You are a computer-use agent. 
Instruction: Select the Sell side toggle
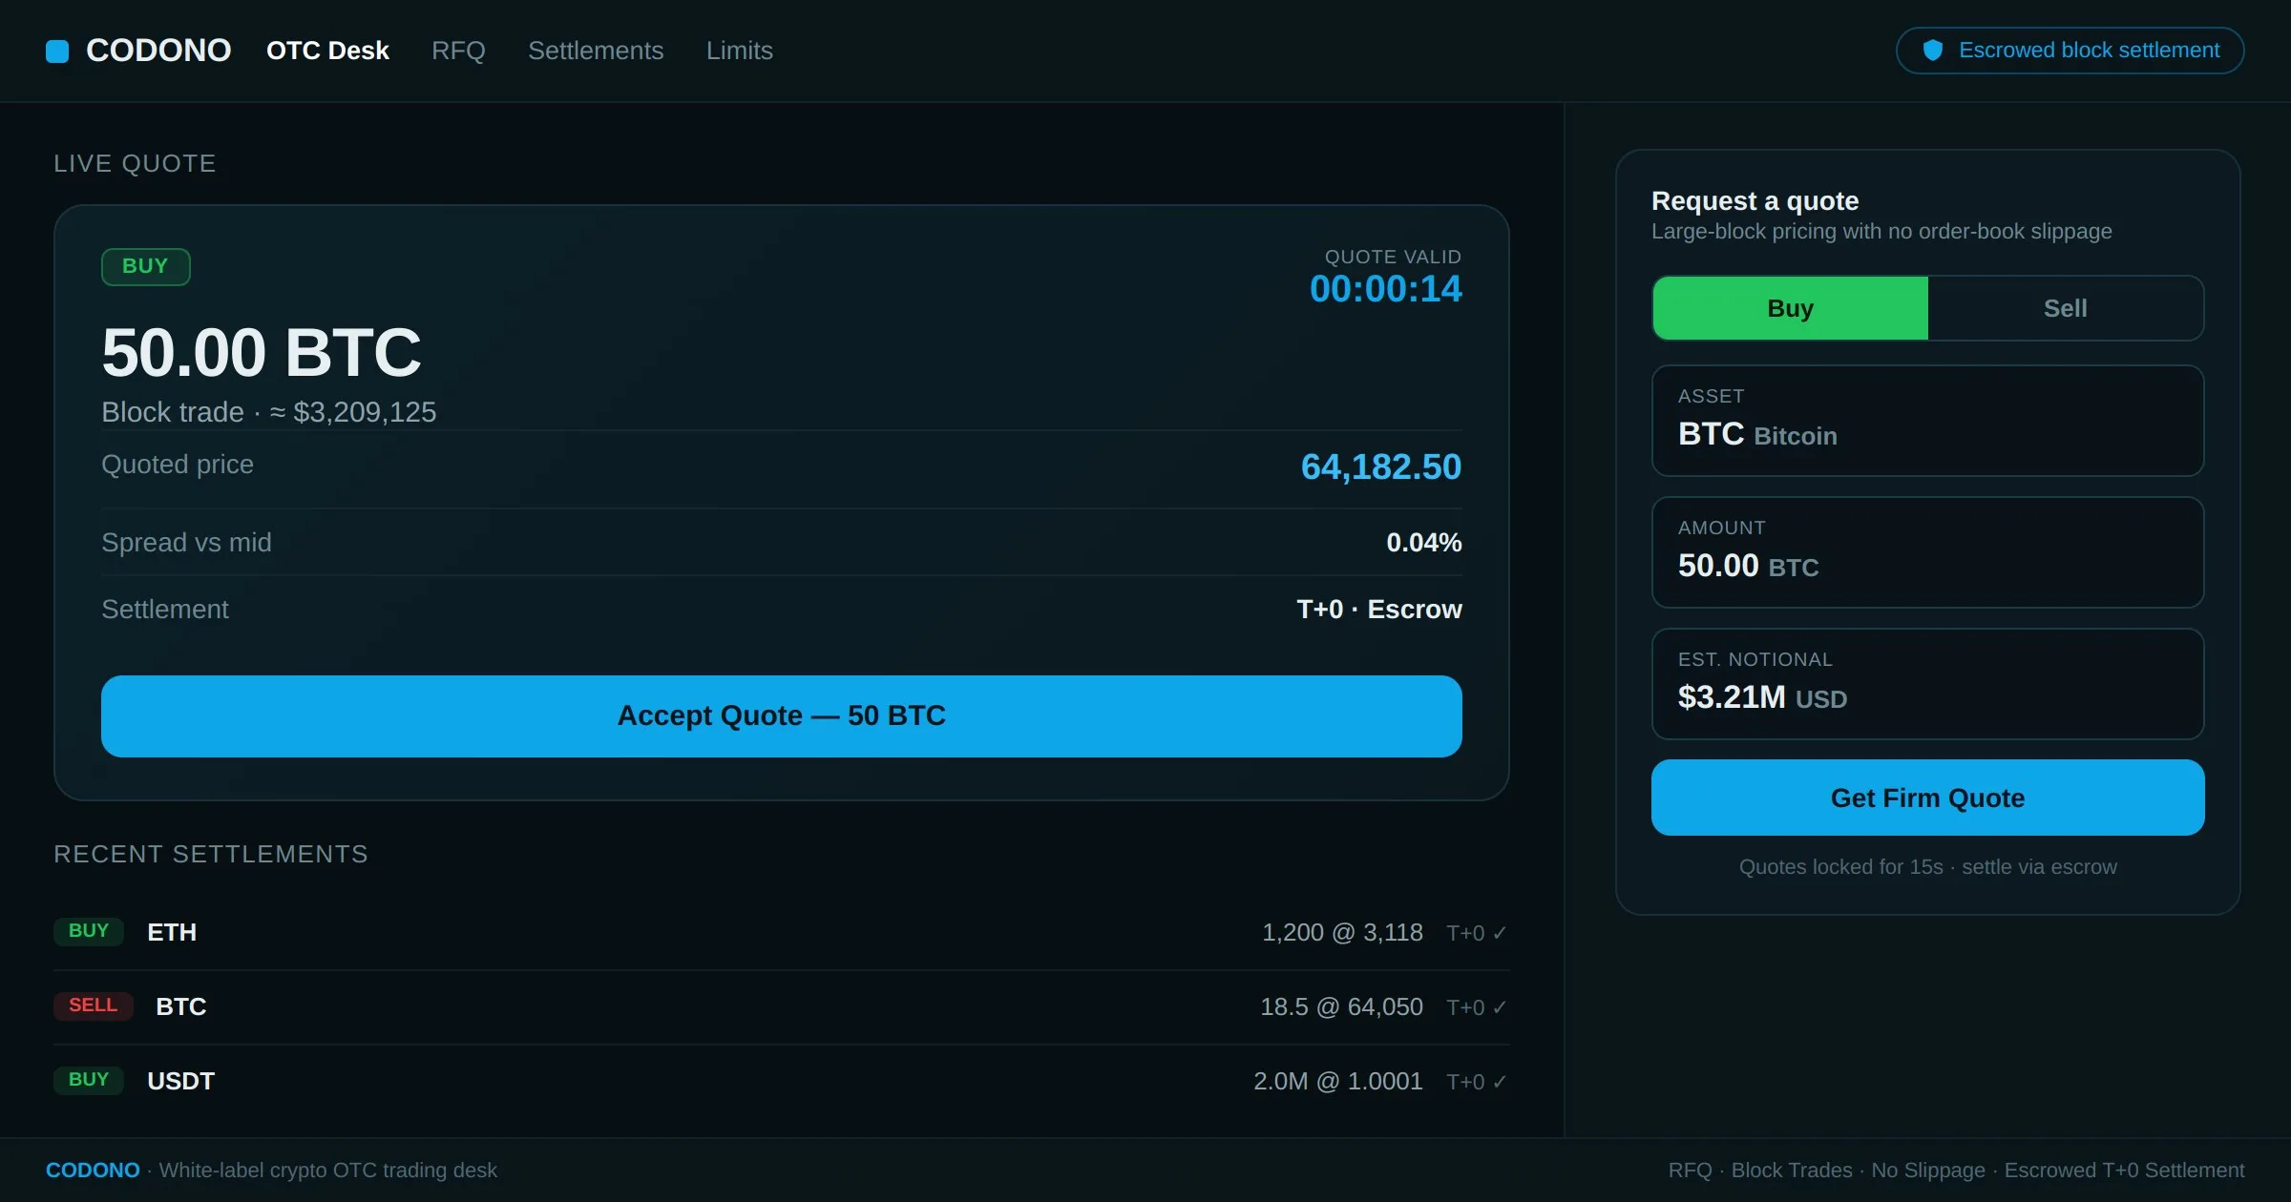[2065, 308]
